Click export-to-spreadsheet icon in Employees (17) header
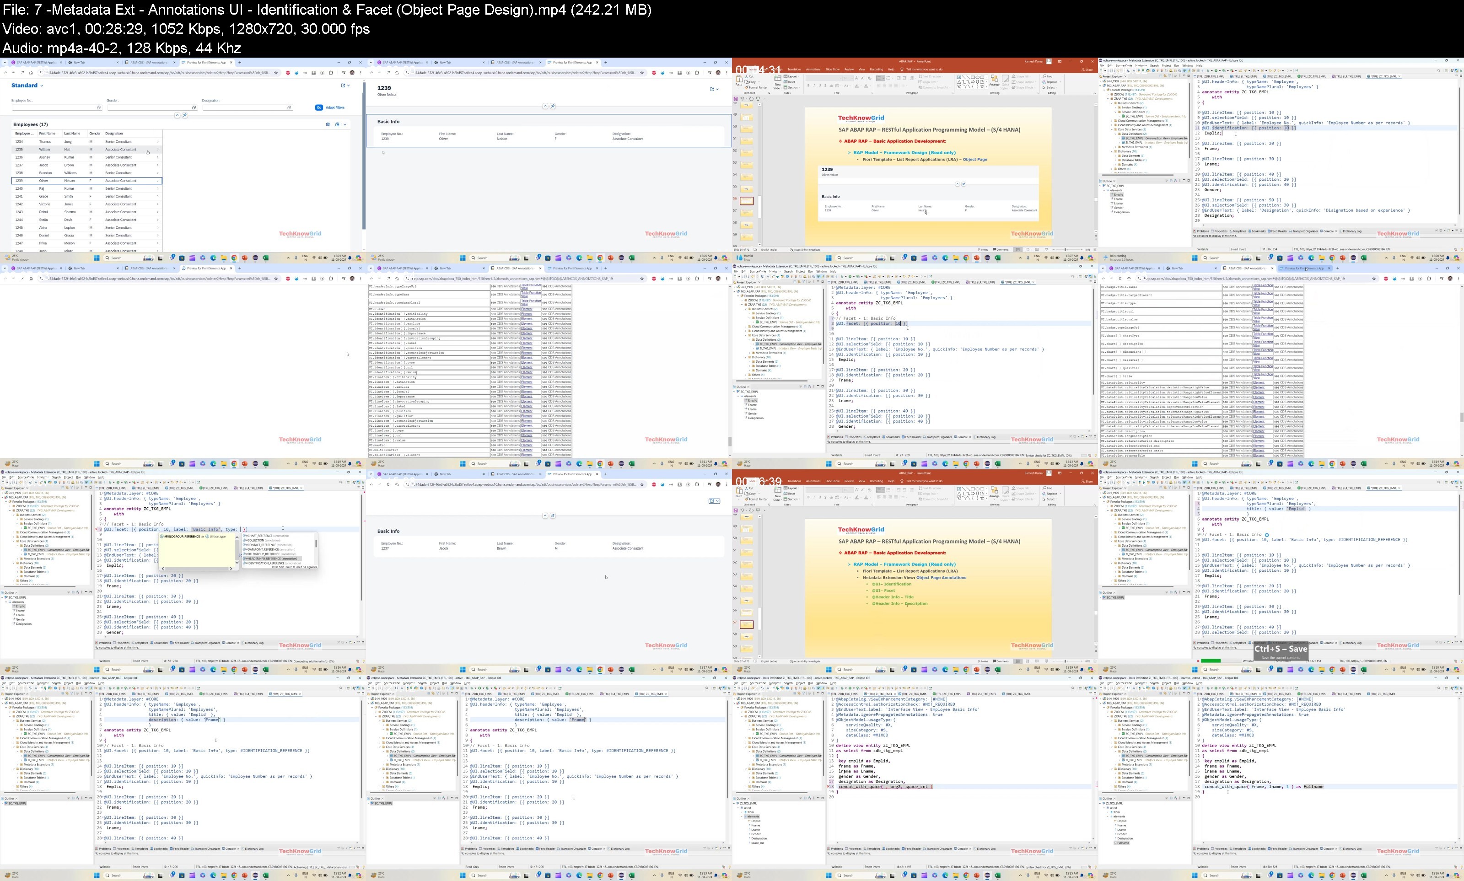This screenshot has width=1464, height=881. pos(337,125)
